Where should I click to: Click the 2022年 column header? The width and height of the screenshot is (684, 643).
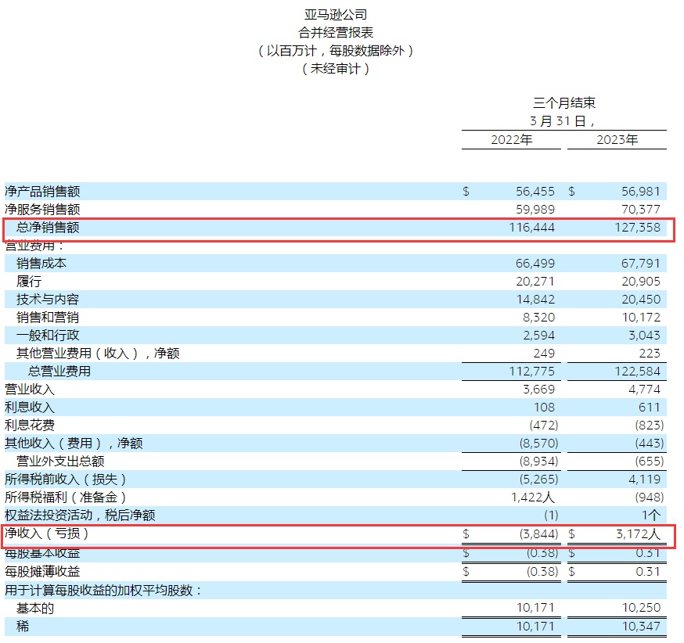point(511,140)
